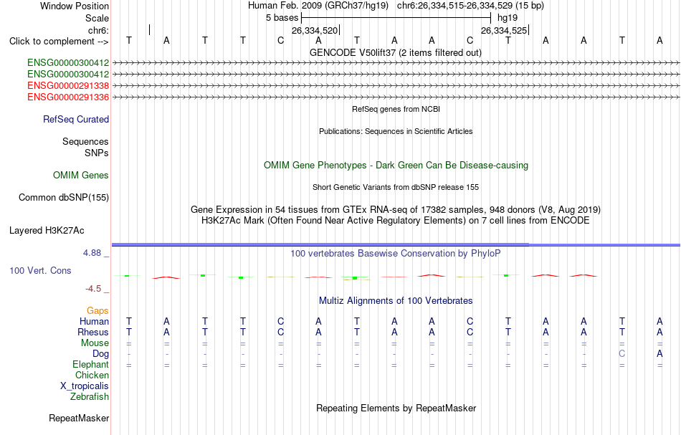Click the OMIM Gene Phenotypes track title
The height and width of the screenshot is (435, 681).
396,166
